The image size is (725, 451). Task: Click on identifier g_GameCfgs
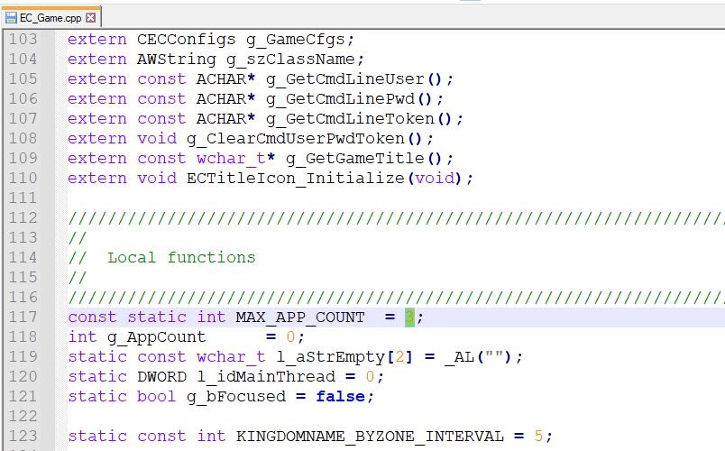point(296,40)
